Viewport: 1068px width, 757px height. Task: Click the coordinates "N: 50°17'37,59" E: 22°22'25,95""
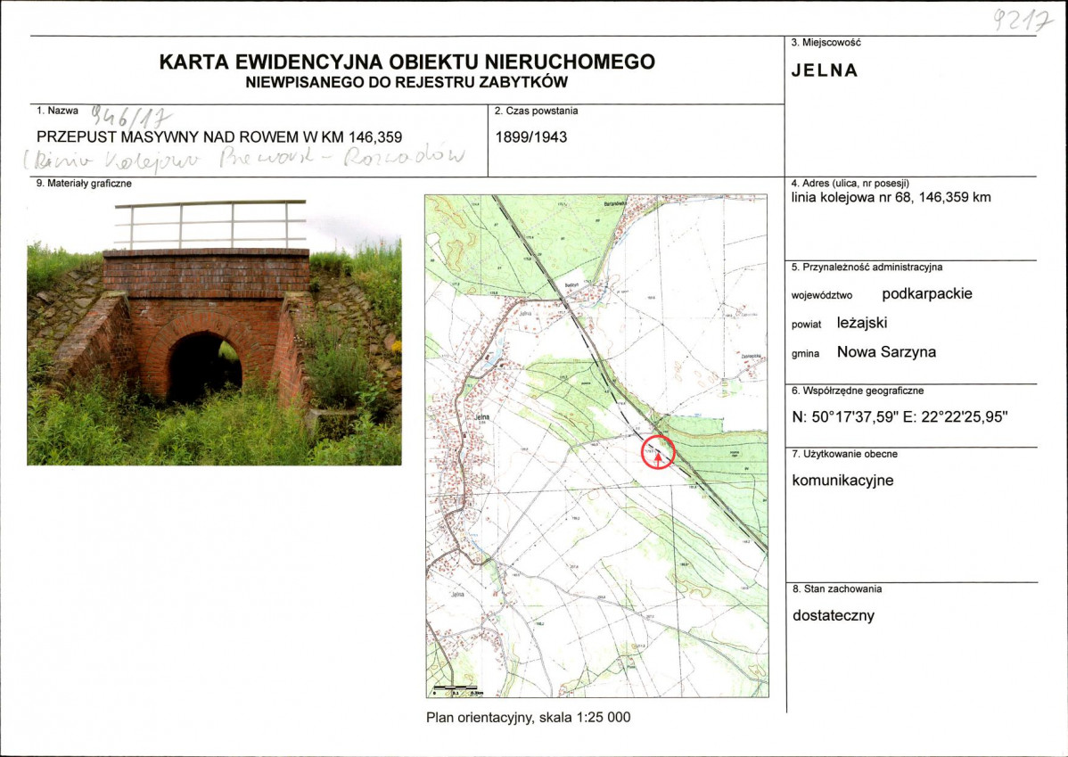click(900, 417)
